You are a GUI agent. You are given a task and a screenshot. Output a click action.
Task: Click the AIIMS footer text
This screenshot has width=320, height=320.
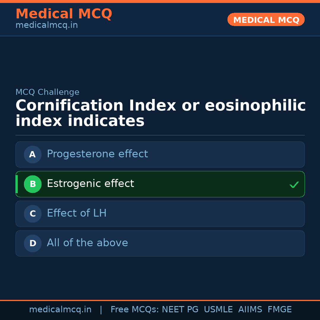250,310
